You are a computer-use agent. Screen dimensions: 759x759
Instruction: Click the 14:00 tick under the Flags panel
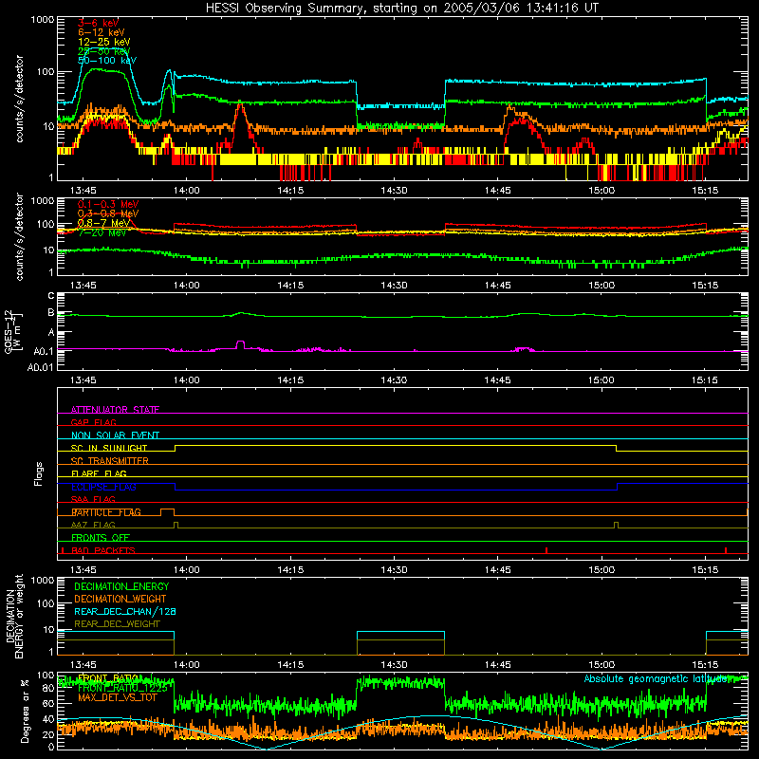coord(186,570)
